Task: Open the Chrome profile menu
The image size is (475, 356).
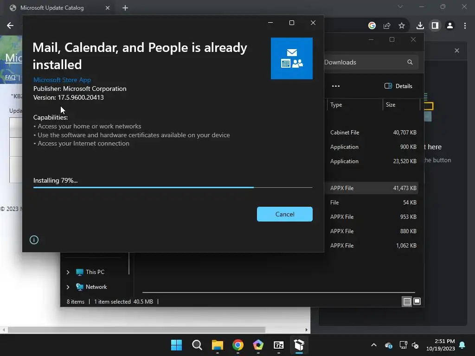Action: 450,26
